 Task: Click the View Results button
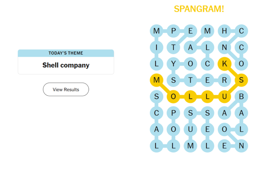(66, 89)
